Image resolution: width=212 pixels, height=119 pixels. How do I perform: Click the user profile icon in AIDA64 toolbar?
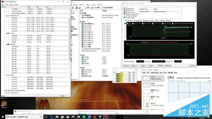click(x=77, y=8)
